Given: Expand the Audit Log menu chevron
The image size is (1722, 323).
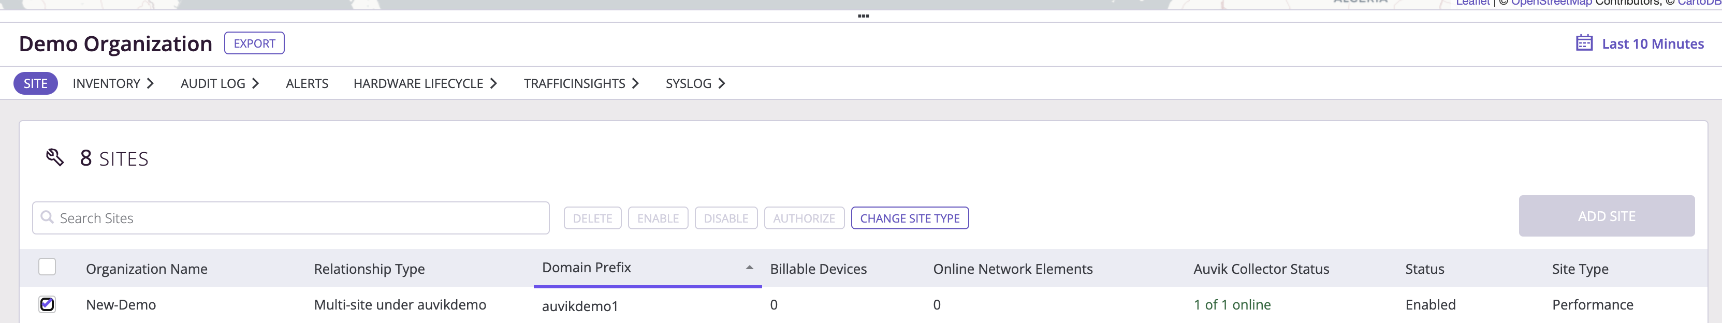Looking at the screenshot, I should (x=255, y=83).
